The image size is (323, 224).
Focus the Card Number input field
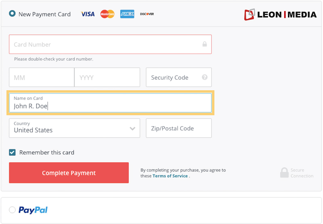pos(110,44)
